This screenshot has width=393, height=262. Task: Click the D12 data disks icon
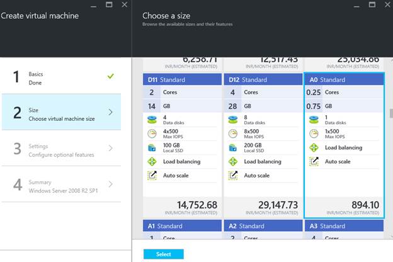click(233, 120)
